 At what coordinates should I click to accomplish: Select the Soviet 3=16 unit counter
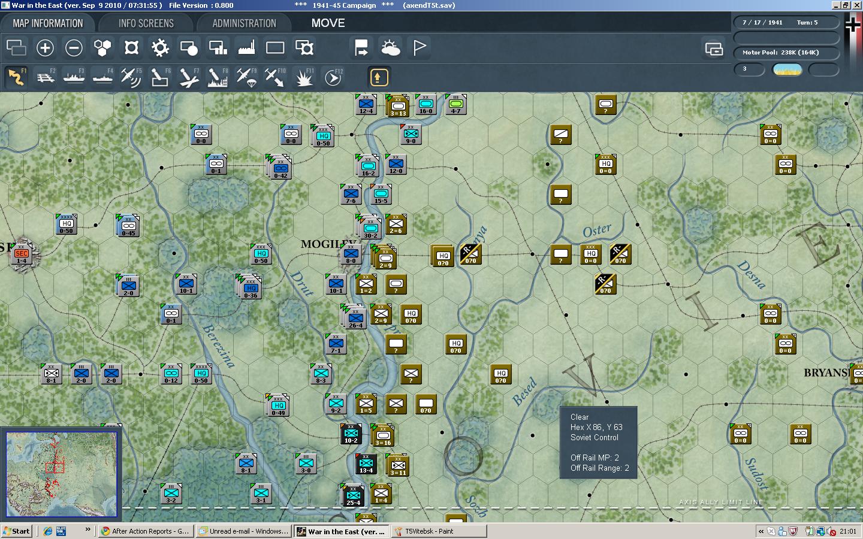[383, 435]
